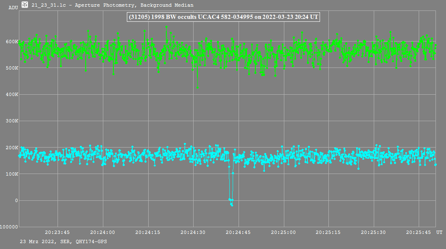Click the bottom of the cyan occultation dip
This screenshot has width=446, height=249.
[x=231, y=205]
